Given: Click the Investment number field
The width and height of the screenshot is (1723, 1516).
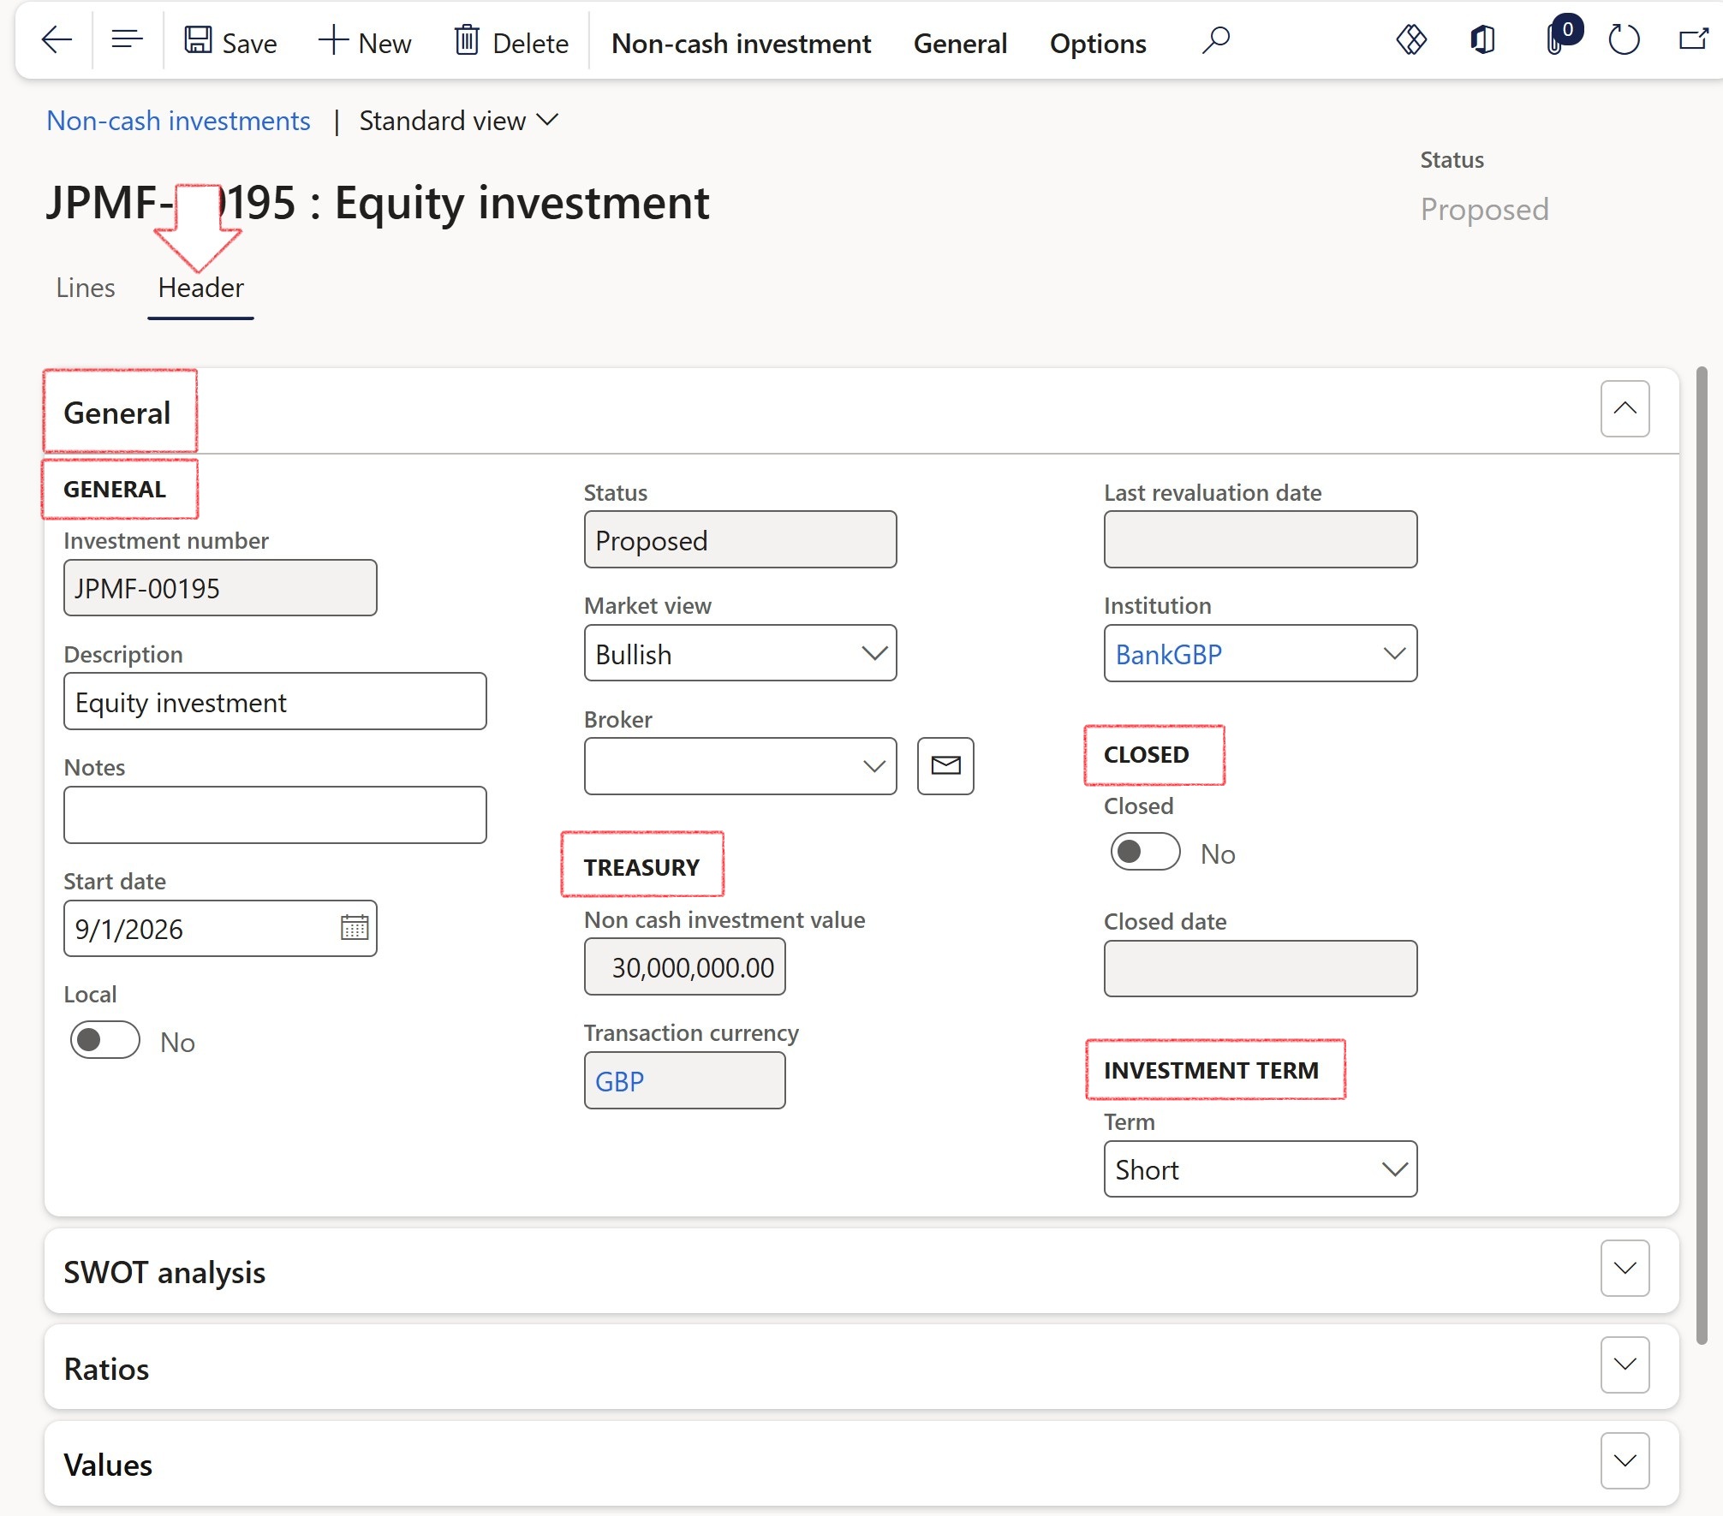Looking at the screenshot, I should pos(220,588).
